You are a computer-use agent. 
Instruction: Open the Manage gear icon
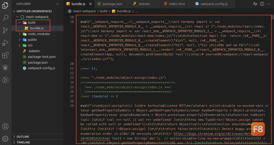5,139
